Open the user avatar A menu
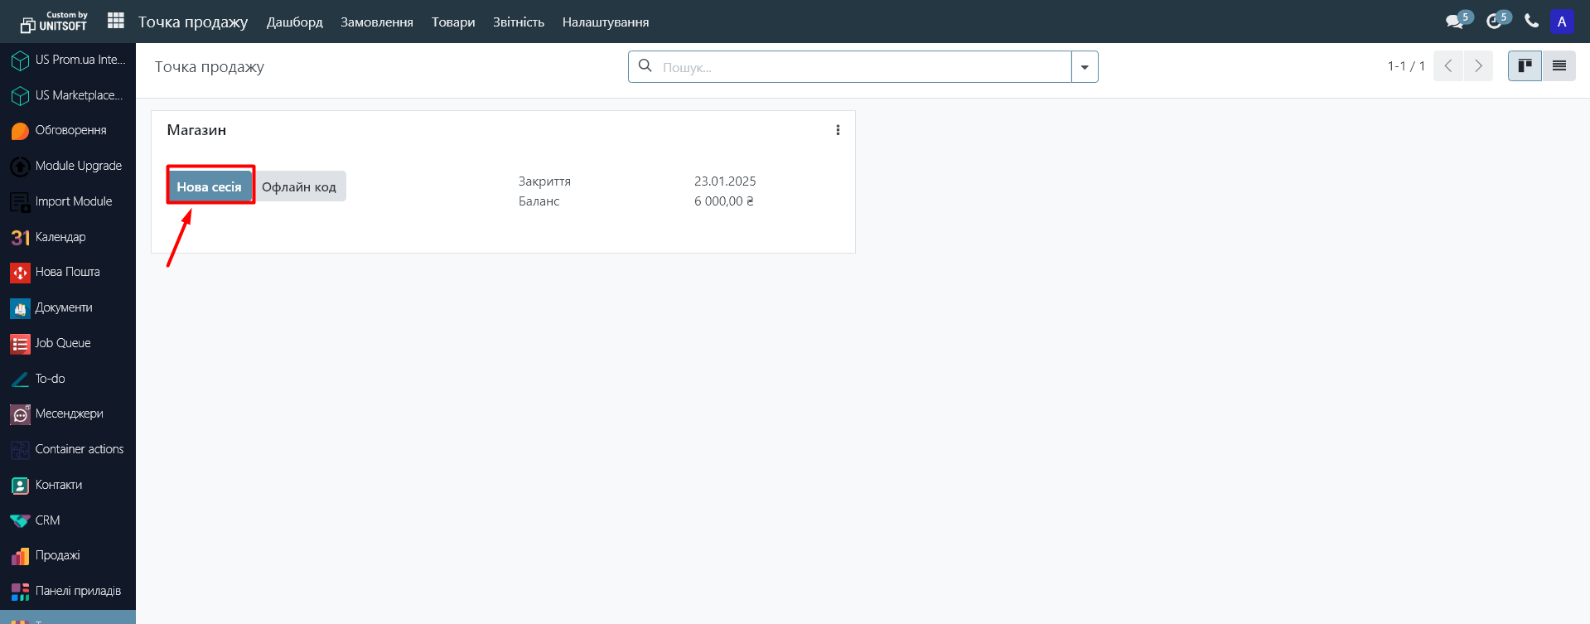1590x624 pixels. point(1562,22)
